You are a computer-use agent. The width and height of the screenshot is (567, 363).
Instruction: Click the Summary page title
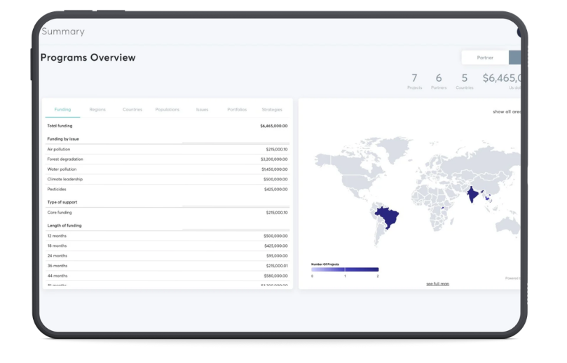coord(63,31)
